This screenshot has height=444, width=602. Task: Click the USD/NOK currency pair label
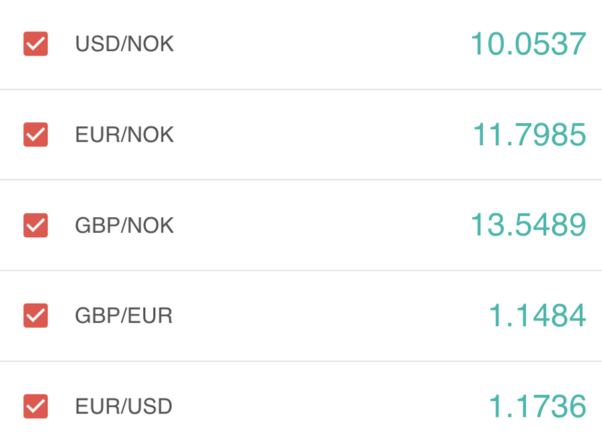tap(124, 44)
